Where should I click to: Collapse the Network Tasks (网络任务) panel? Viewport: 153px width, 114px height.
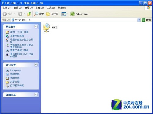click(x=36, y=26)
